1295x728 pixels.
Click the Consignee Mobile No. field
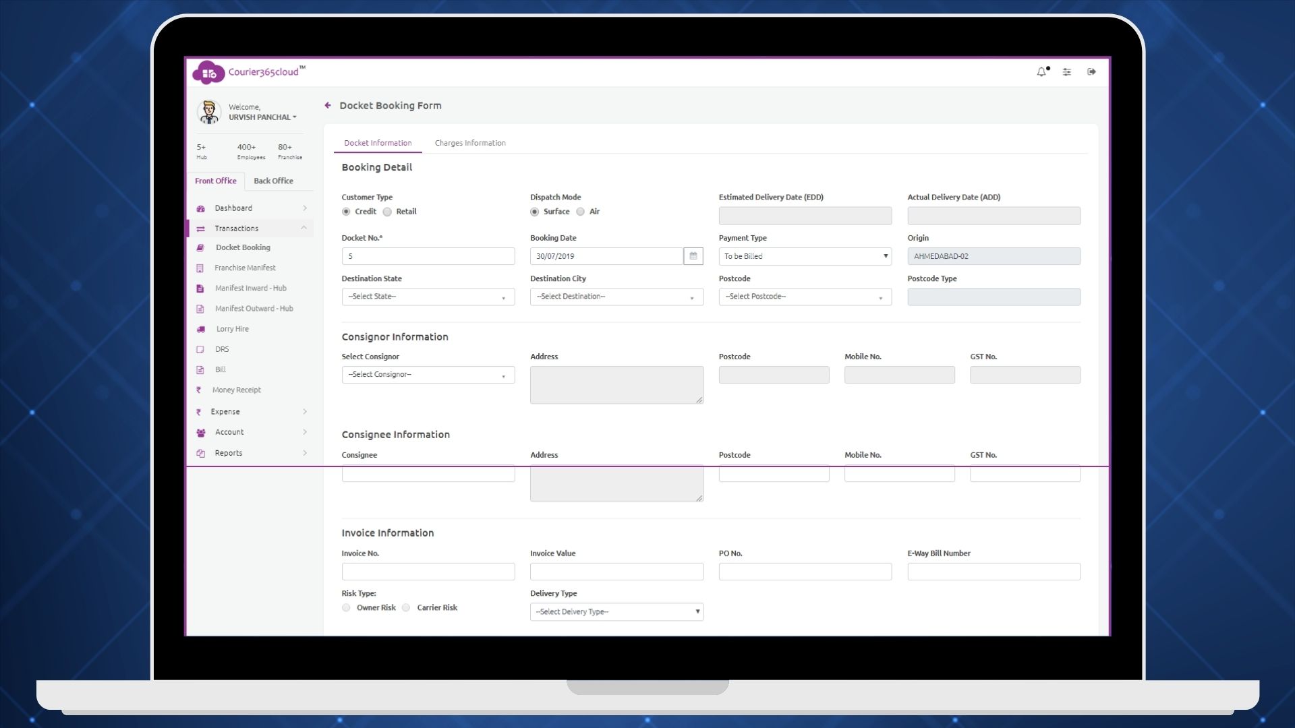click(x=899, y=473)
